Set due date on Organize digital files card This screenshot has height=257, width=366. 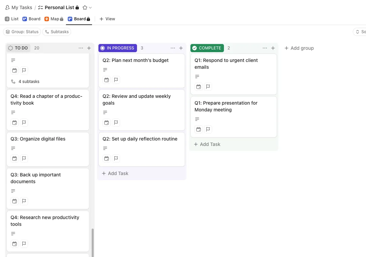(x=15, y=158)
